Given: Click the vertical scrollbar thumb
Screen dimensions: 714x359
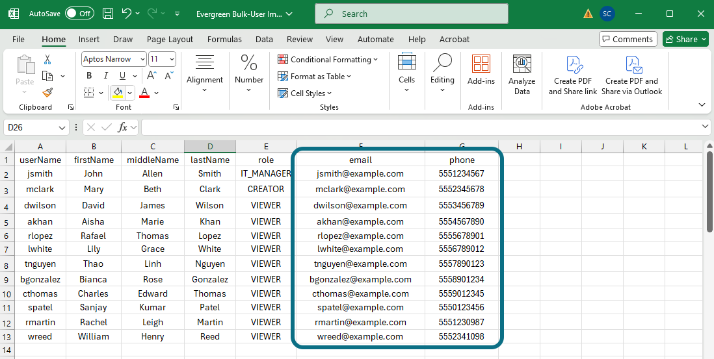Looking at the screenshot, I should pyautogui.click(x=709, y=191).
